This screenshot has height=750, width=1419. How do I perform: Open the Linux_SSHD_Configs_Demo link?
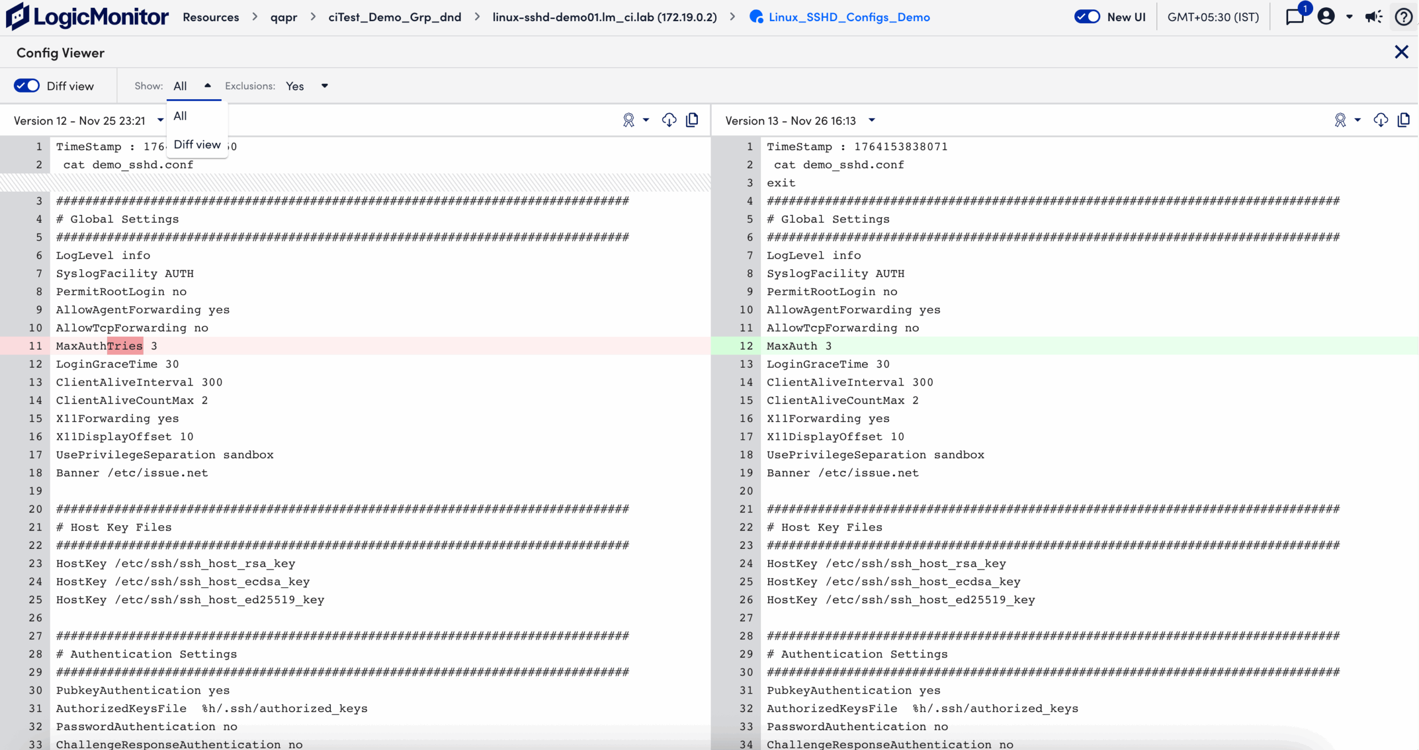(x=848, y=17)
